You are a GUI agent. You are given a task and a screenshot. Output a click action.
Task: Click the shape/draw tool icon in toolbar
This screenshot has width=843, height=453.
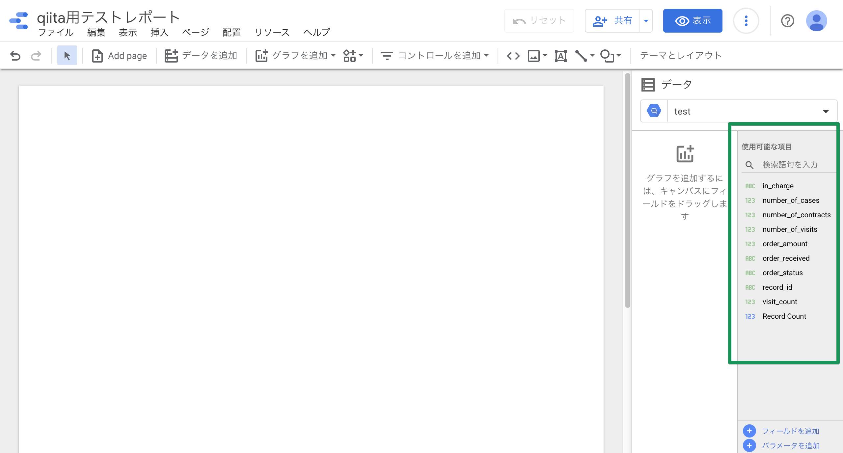[x=608, y=55]
